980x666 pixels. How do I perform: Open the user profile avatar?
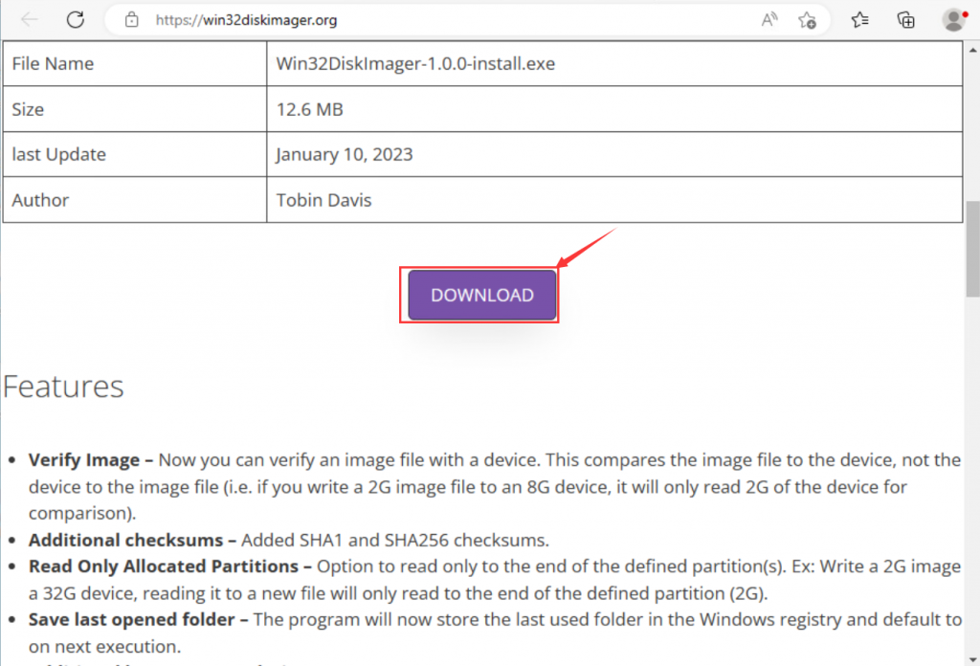tap(954, 20)
